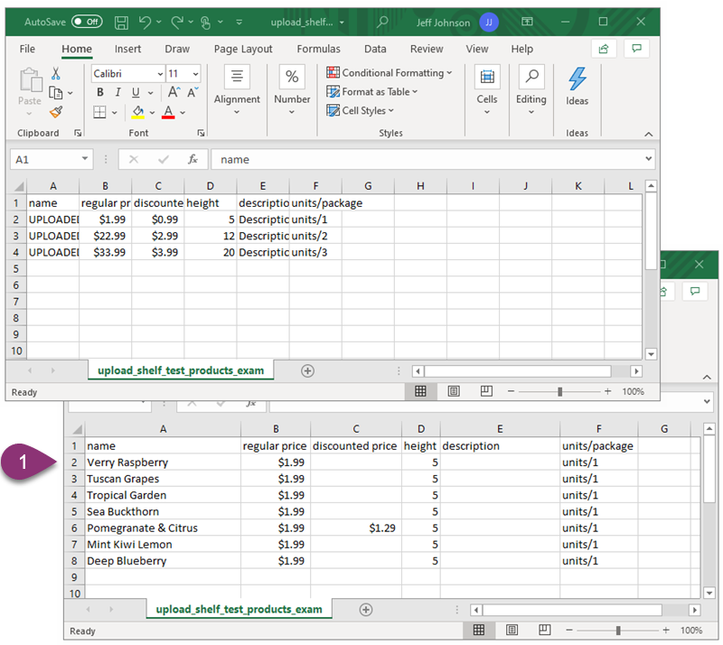The image size is (723, 645).
Task: Open Font Color dropdown arrow
Action: click(183, 113)
